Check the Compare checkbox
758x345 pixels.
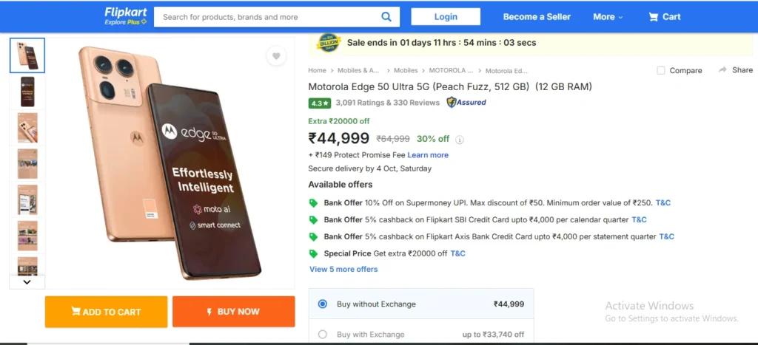click(661, 70)
